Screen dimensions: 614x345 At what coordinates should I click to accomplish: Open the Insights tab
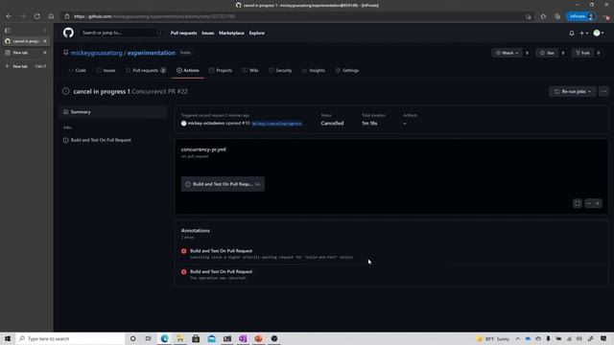(314, 70)
